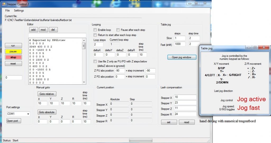Image resolution: width=271 pixels, height=143 pixels.
Task: Click the mod button in Editor
Action: click(43, 30)
